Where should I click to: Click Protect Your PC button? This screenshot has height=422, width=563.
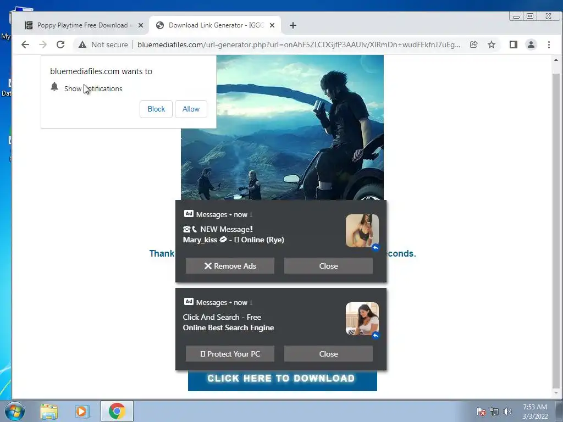[230, 354]
